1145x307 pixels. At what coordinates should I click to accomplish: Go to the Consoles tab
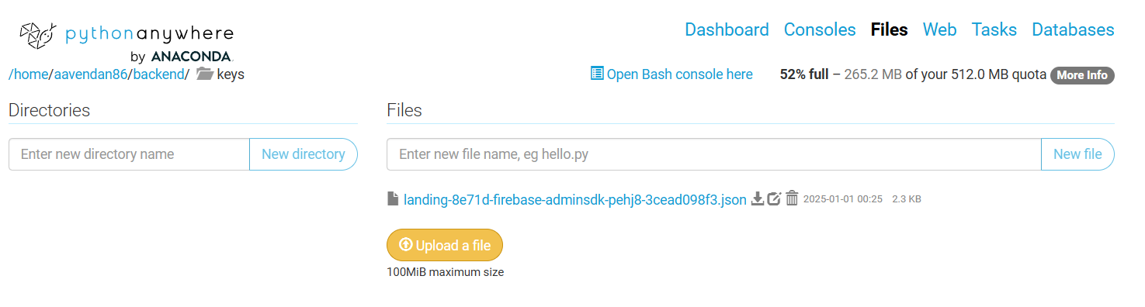(820, 29)
